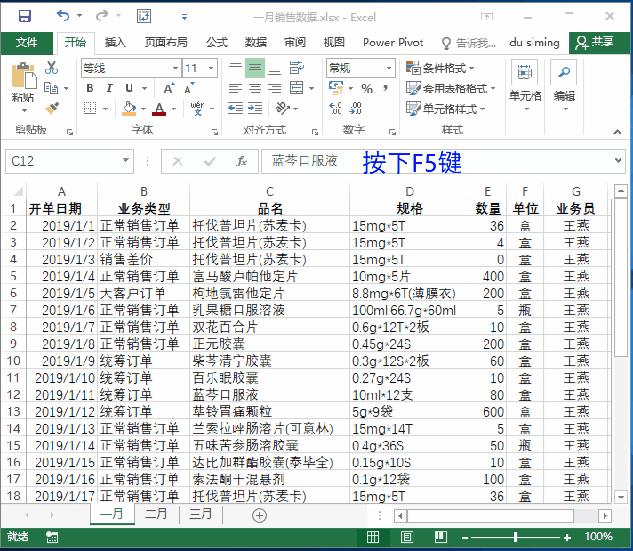The width and height of the screenshot is (633, 551).
Task: Open the 单元格样式 cell styles menu
Action: 445,109
